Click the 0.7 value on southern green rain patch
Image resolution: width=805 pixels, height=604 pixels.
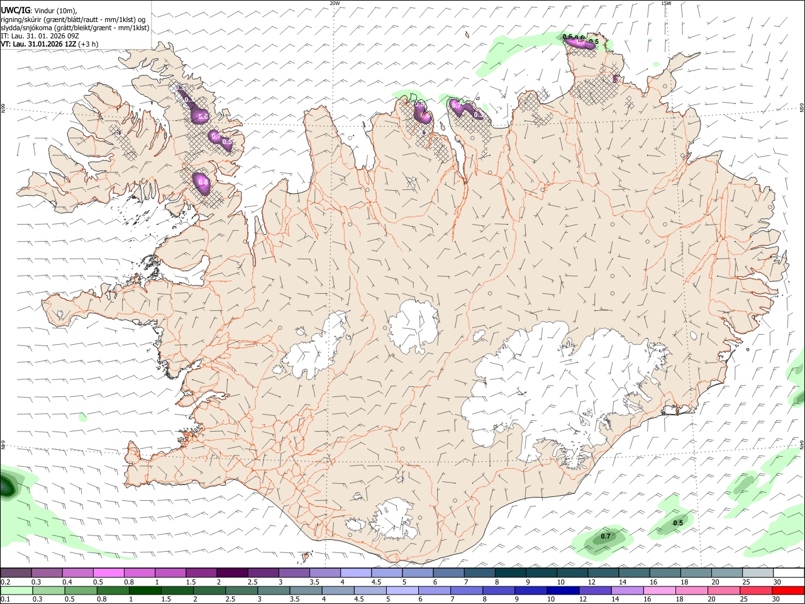point(606,536)
